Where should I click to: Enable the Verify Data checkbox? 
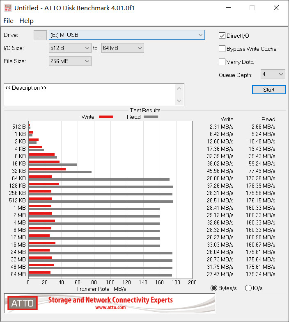pos(222,62)
